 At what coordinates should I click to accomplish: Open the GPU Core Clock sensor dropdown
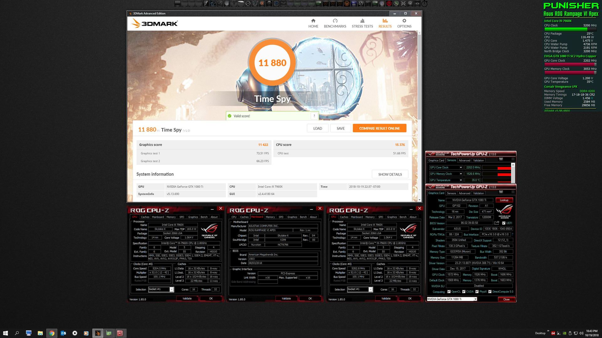point(461,167)
